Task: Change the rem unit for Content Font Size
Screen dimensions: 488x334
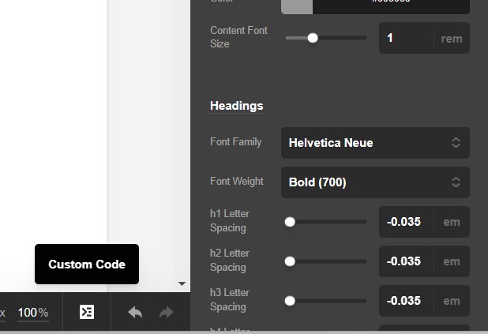Action: 452,39
